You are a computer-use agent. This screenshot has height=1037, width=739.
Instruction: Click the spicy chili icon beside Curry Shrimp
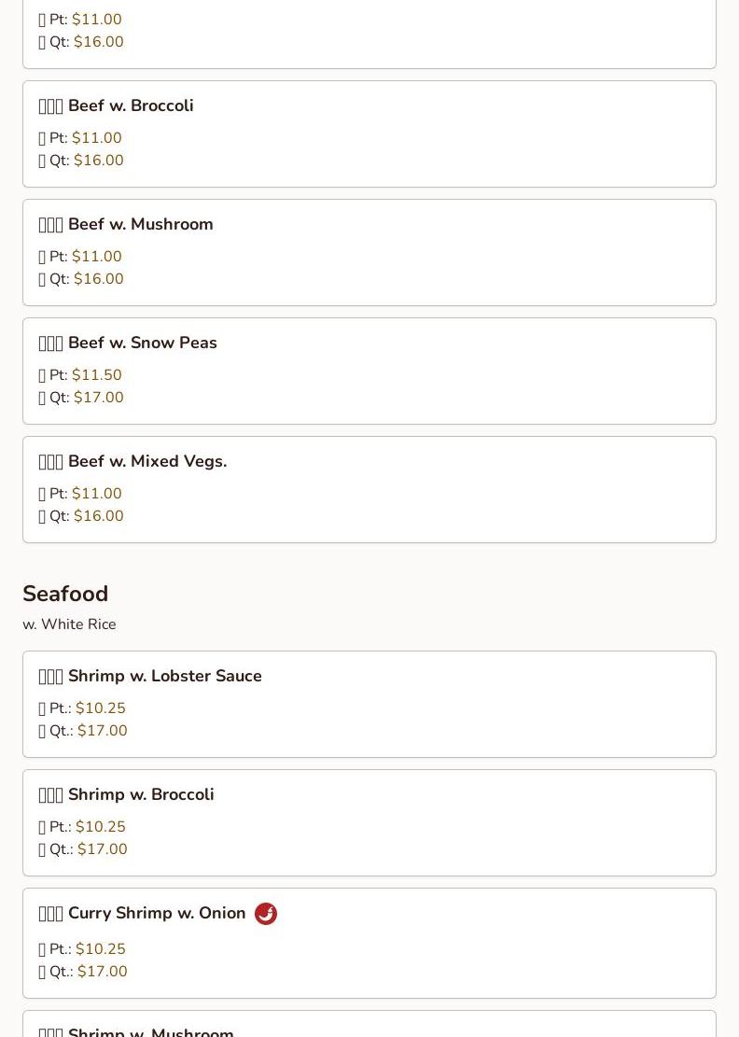(x=266, y=914)
